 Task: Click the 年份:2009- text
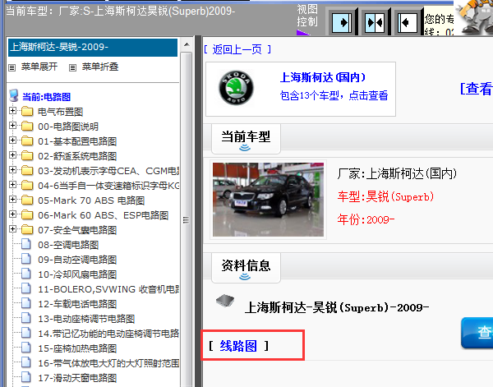366,219
